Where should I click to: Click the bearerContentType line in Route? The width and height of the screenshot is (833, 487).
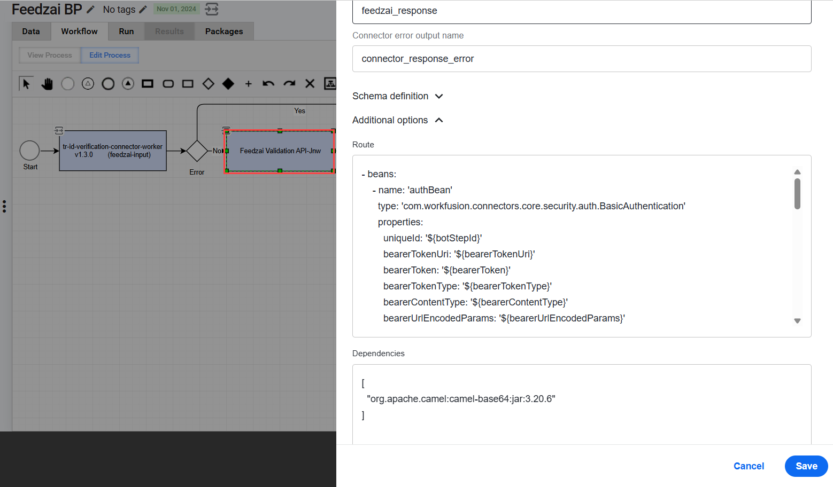475,302
